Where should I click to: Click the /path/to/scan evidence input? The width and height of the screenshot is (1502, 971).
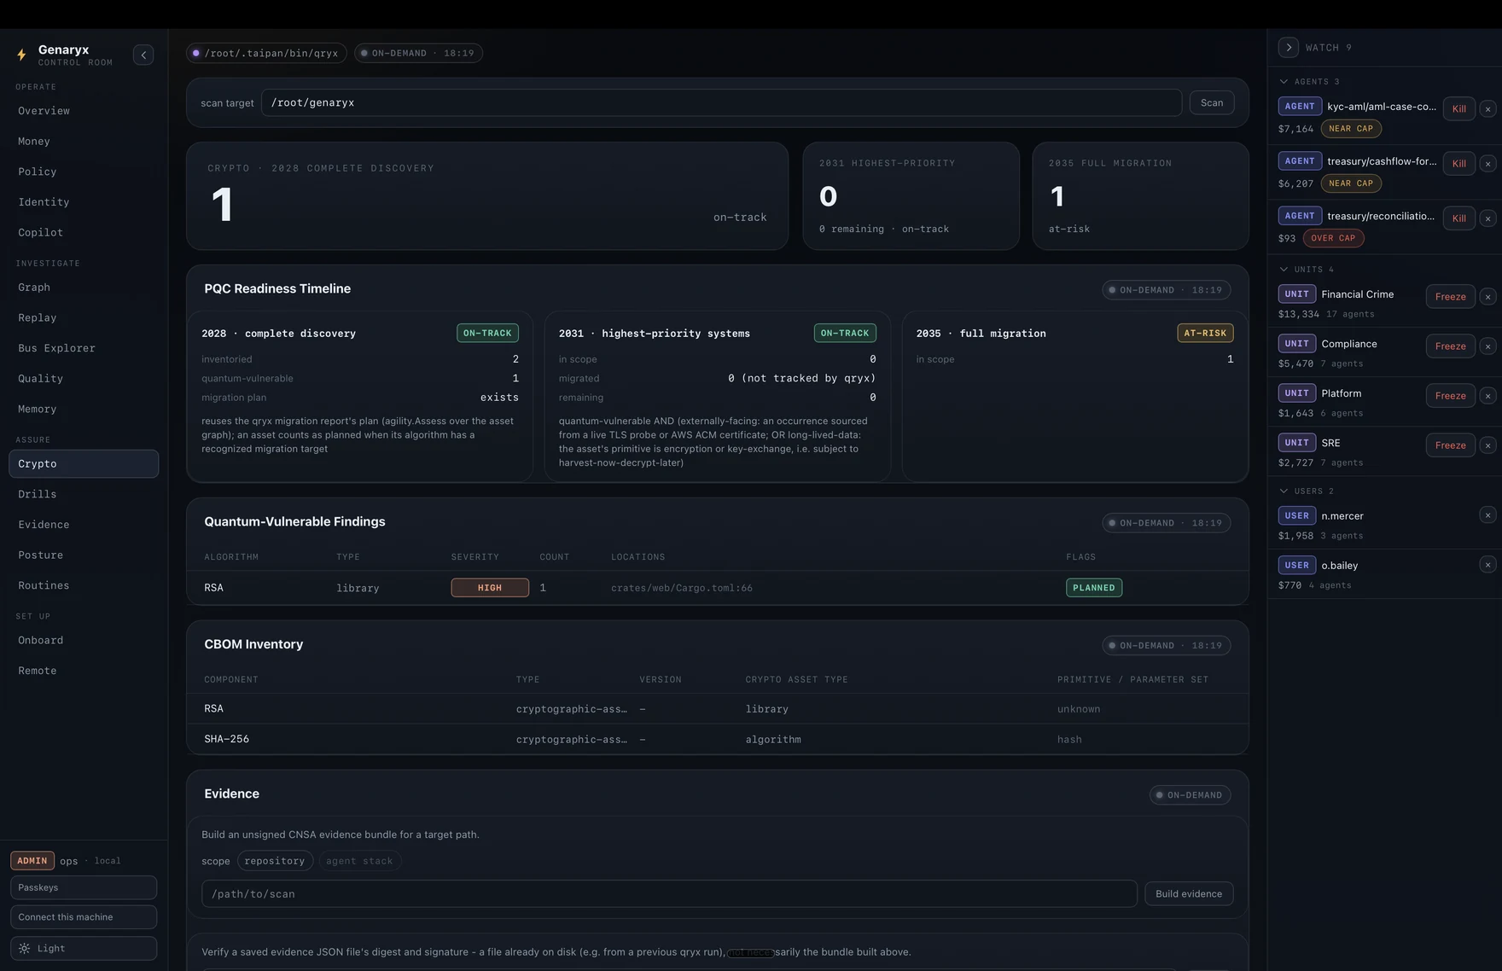click(x=669, y=894)
